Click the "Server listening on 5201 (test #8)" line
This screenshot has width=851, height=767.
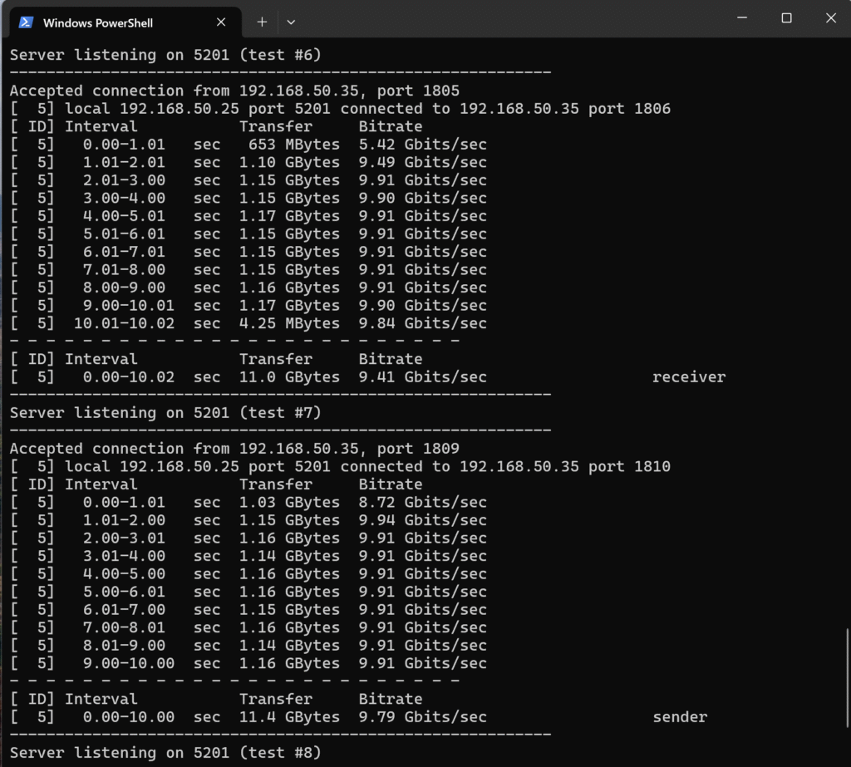click(165, 753)
